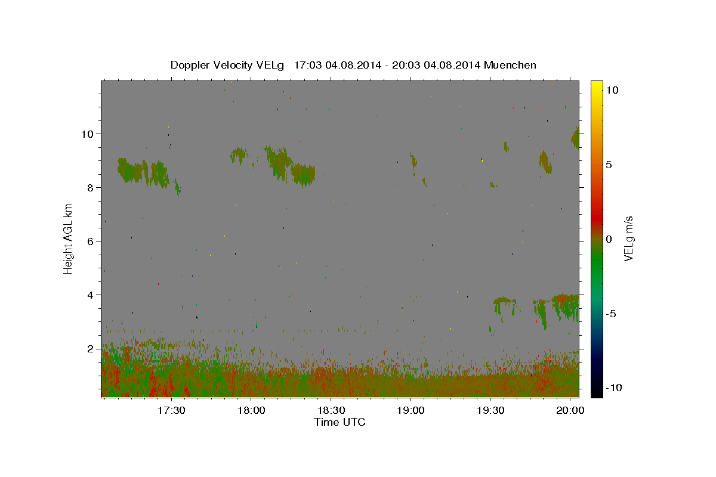Click the colorbar value 0 label
This screenshot has height=477, width=716.
609,239
